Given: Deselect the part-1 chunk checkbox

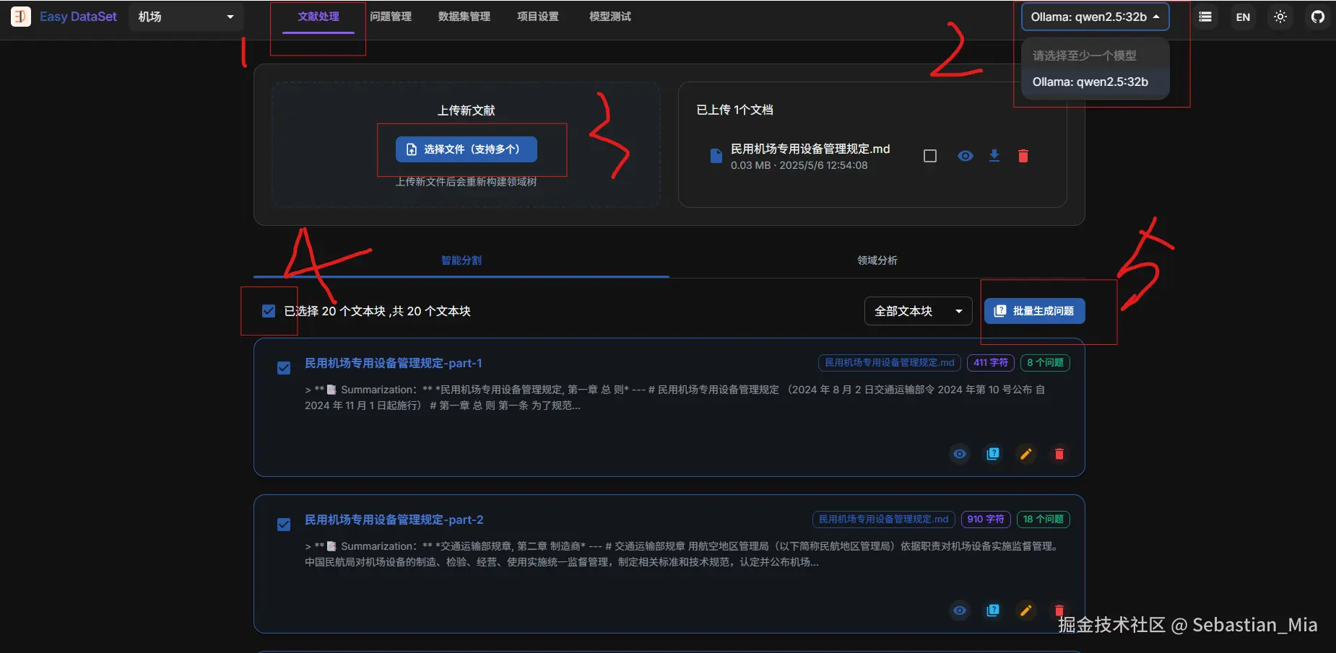Looking at the screenshot, I should pyautogui.click(x=283, y=367).
